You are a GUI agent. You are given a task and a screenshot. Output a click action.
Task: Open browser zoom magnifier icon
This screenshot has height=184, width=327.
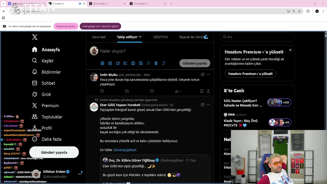click(294, 11)
